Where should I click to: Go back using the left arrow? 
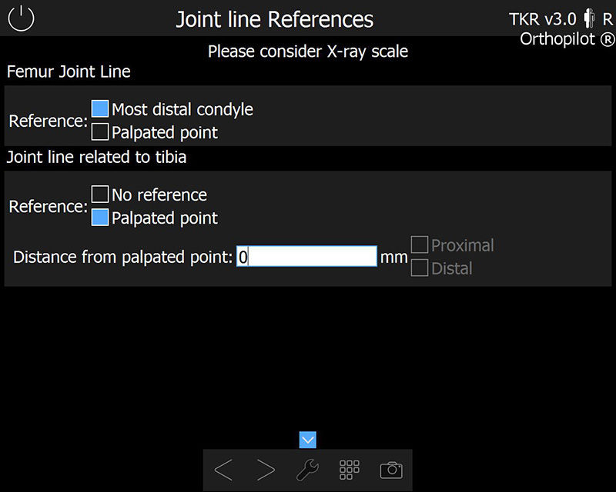[x=223, y=469]
